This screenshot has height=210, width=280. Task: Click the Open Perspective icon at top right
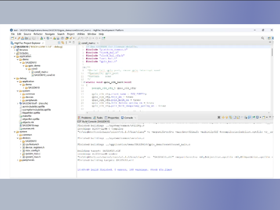(x=269, y=38)
